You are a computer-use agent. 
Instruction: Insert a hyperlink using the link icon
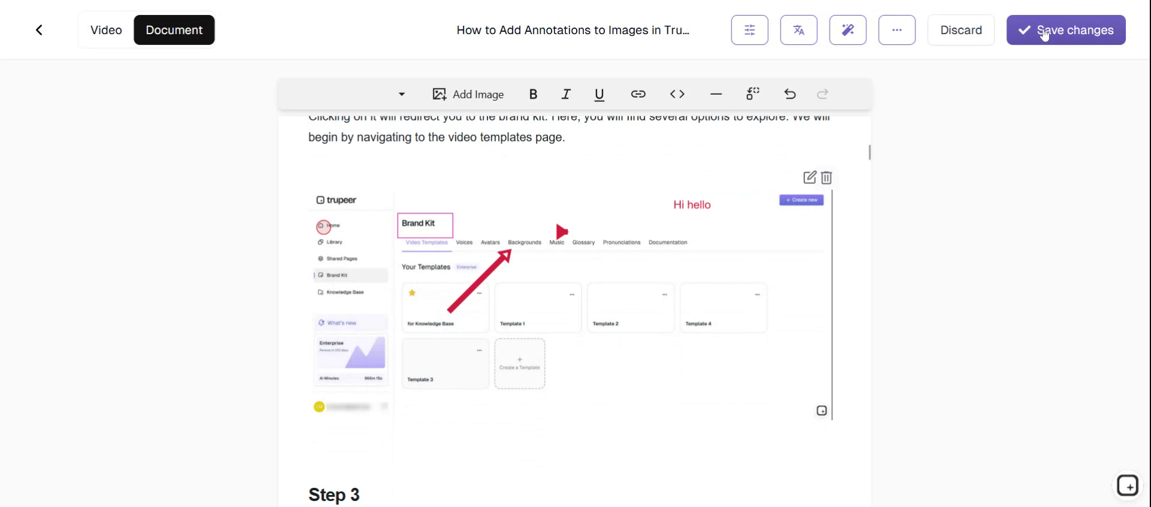pyautogui.click(x=638, y=94)
